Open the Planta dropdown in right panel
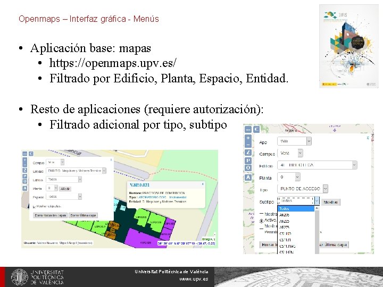Image resolution: width=383 pixels, height=287 pixels. (289, 177)
